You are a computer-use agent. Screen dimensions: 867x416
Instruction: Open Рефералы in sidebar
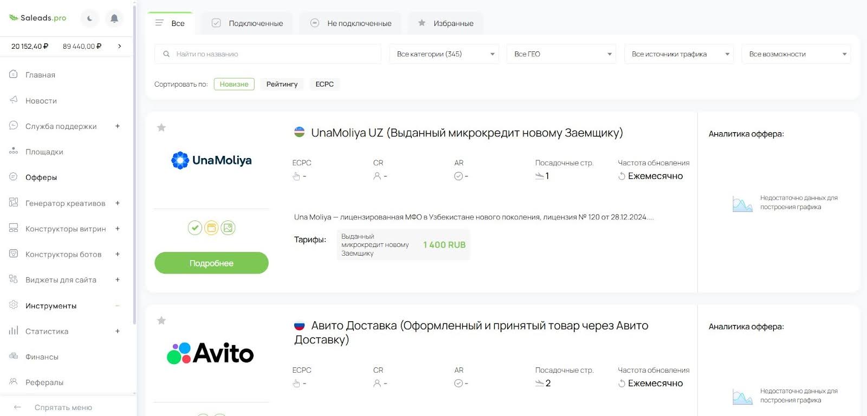[44, 382]
